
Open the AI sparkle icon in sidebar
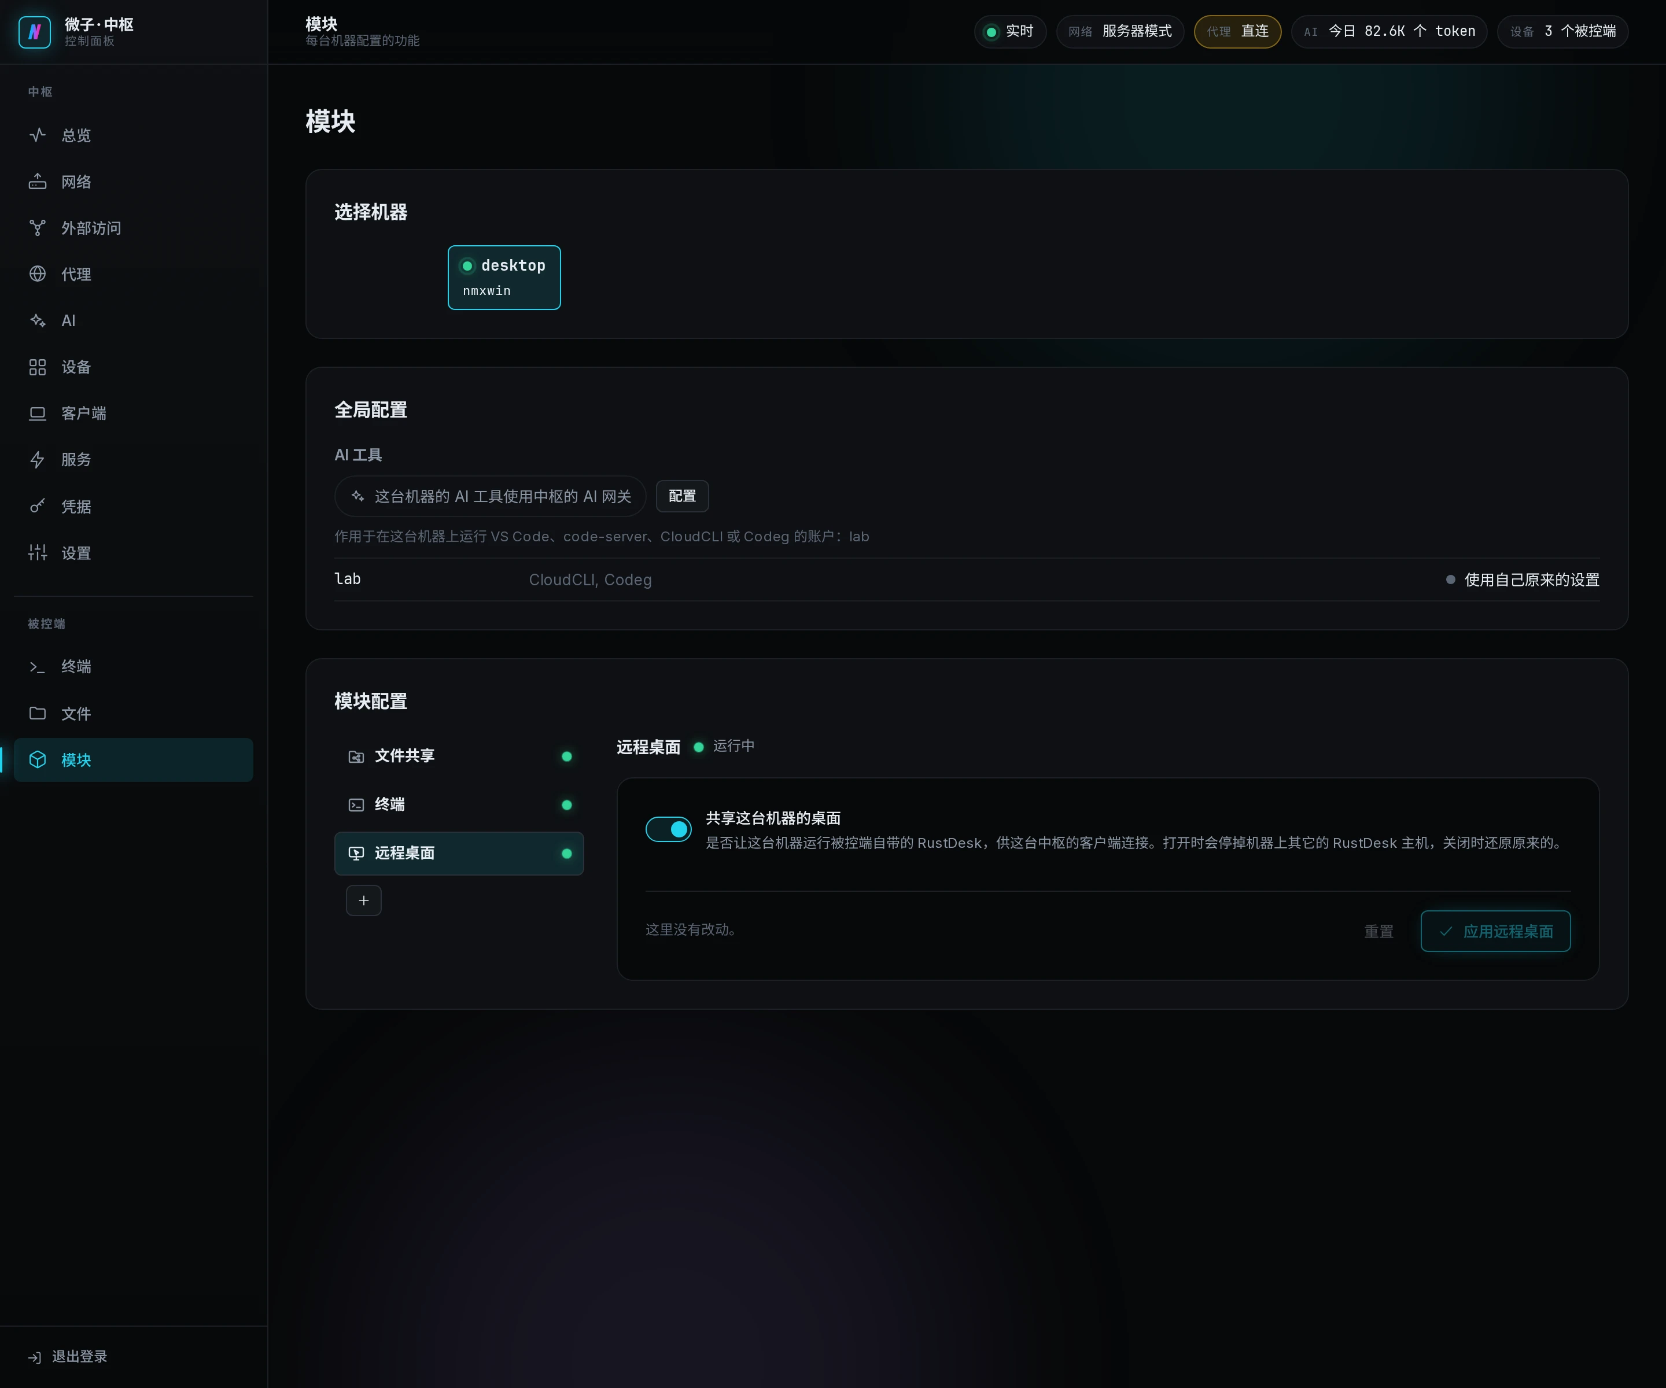click(37, 320)
